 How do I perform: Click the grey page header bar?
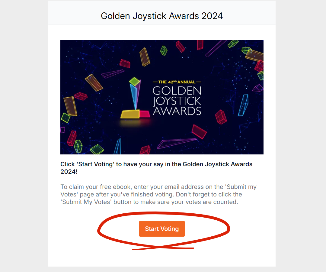[162, 13]
